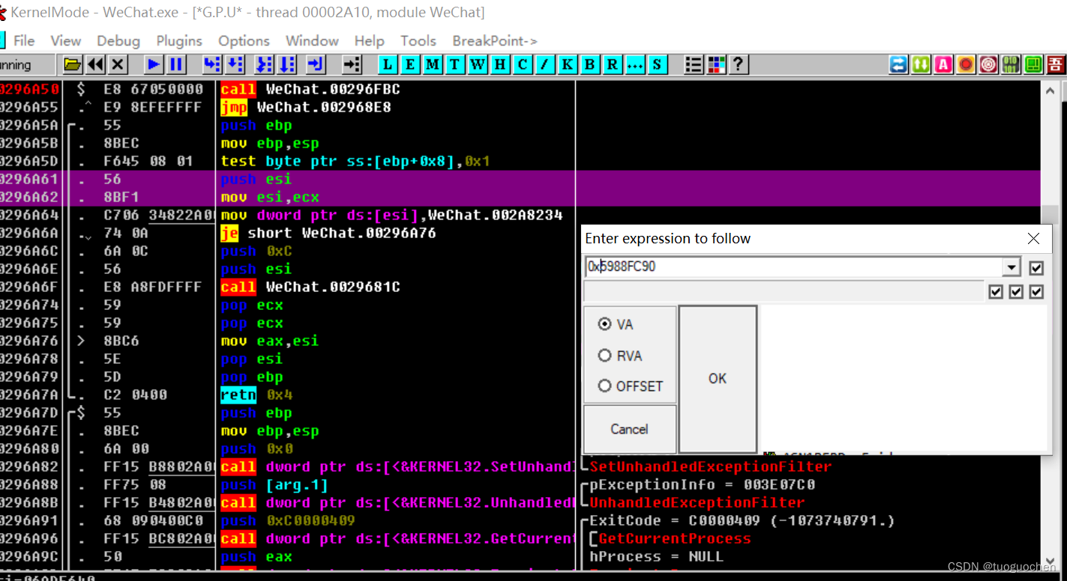The image size is (1067, 581).
Task: Click the blue swap arrows plugin icon
Action: click(898, 64)
